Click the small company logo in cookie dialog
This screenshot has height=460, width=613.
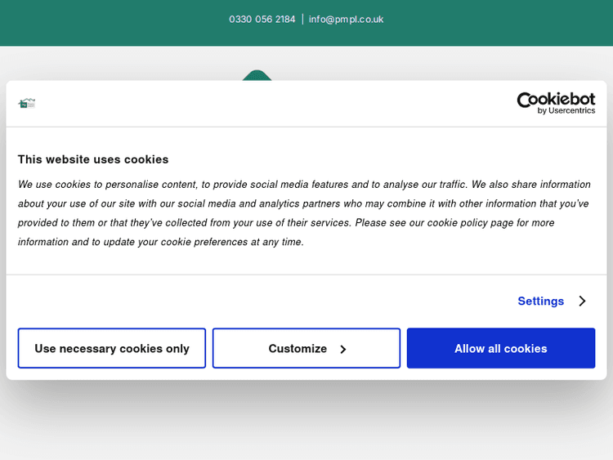point(27,104)
